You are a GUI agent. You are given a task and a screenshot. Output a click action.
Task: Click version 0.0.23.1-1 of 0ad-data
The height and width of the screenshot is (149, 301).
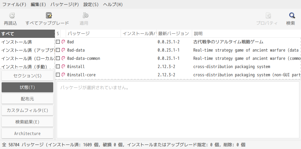(x=169, y=50)
